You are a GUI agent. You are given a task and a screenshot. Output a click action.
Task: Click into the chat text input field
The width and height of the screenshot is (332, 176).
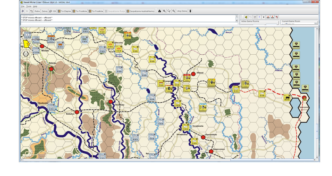(x=129, y=23)
